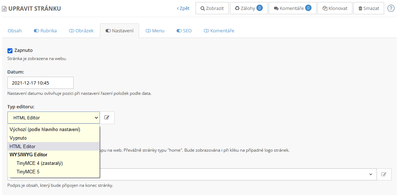Pick Výchozí (podle hlavního nastavení) option
This screenshot has width=399, height=195.
(x=45, y=130)
